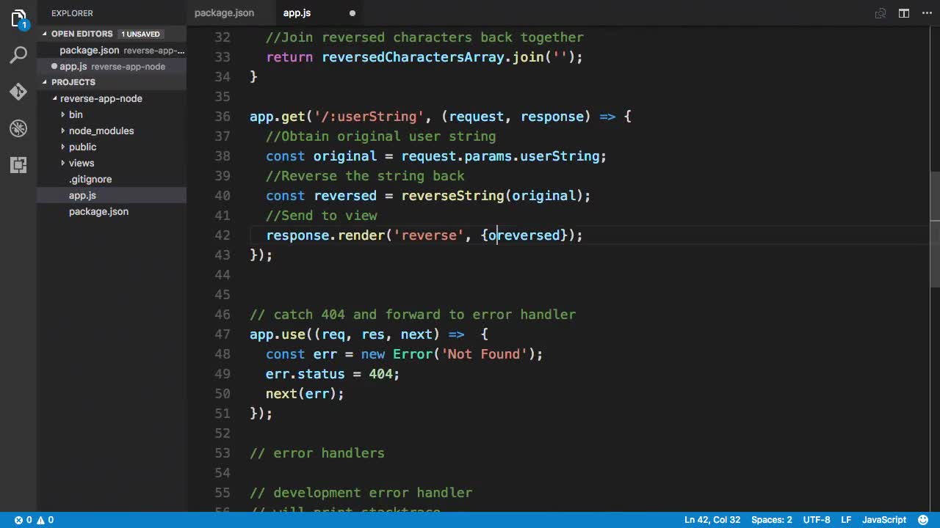The height and width of the screenshot is (528, 940).
Task: Place cursor on 'reverseString(original)' call
Action: (492, 196)
